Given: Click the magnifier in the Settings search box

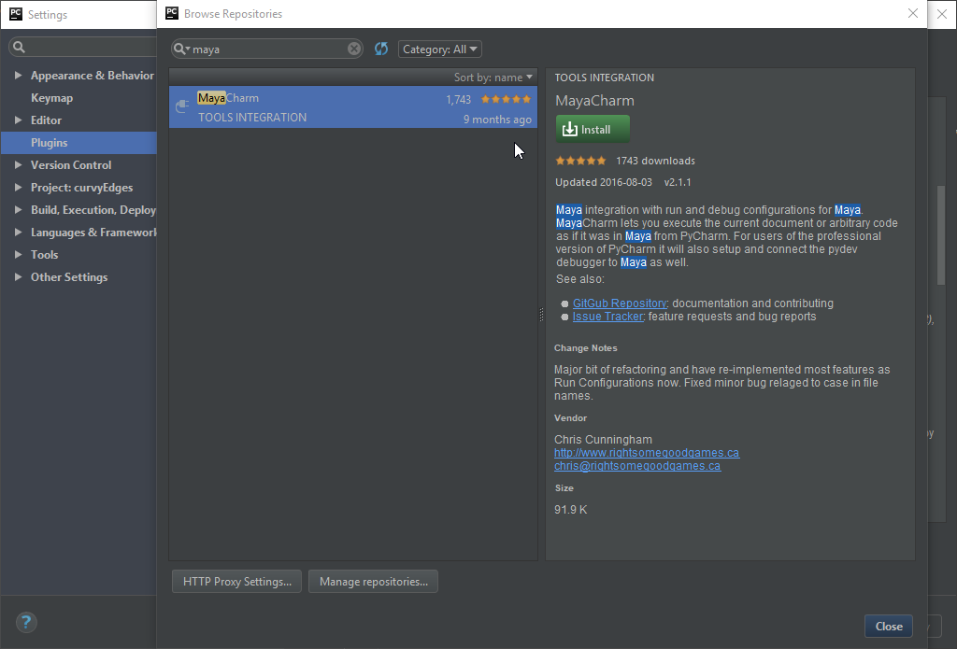Looking at the screenshot, I should [20, 45].
